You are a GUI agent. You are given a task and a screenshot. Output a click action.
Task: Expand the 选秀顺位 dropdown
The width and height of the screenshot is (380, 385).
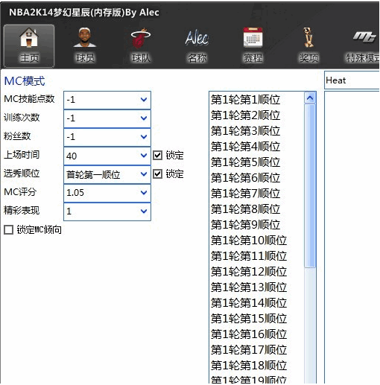tap(144, 174)
